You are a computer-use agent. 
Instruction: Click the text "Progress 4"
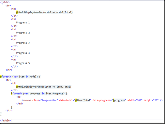(x=23, y=53)
